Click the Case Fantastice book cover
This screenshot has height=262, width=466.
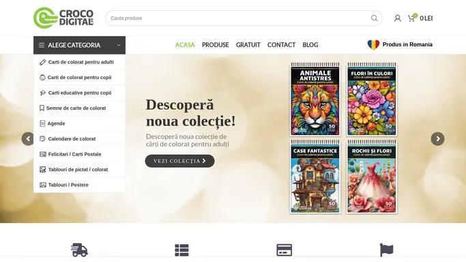[315, 177]
